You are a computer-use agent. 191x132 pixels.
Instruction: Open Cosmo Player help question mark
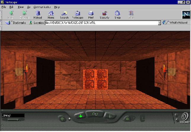(x=176, y=115)
